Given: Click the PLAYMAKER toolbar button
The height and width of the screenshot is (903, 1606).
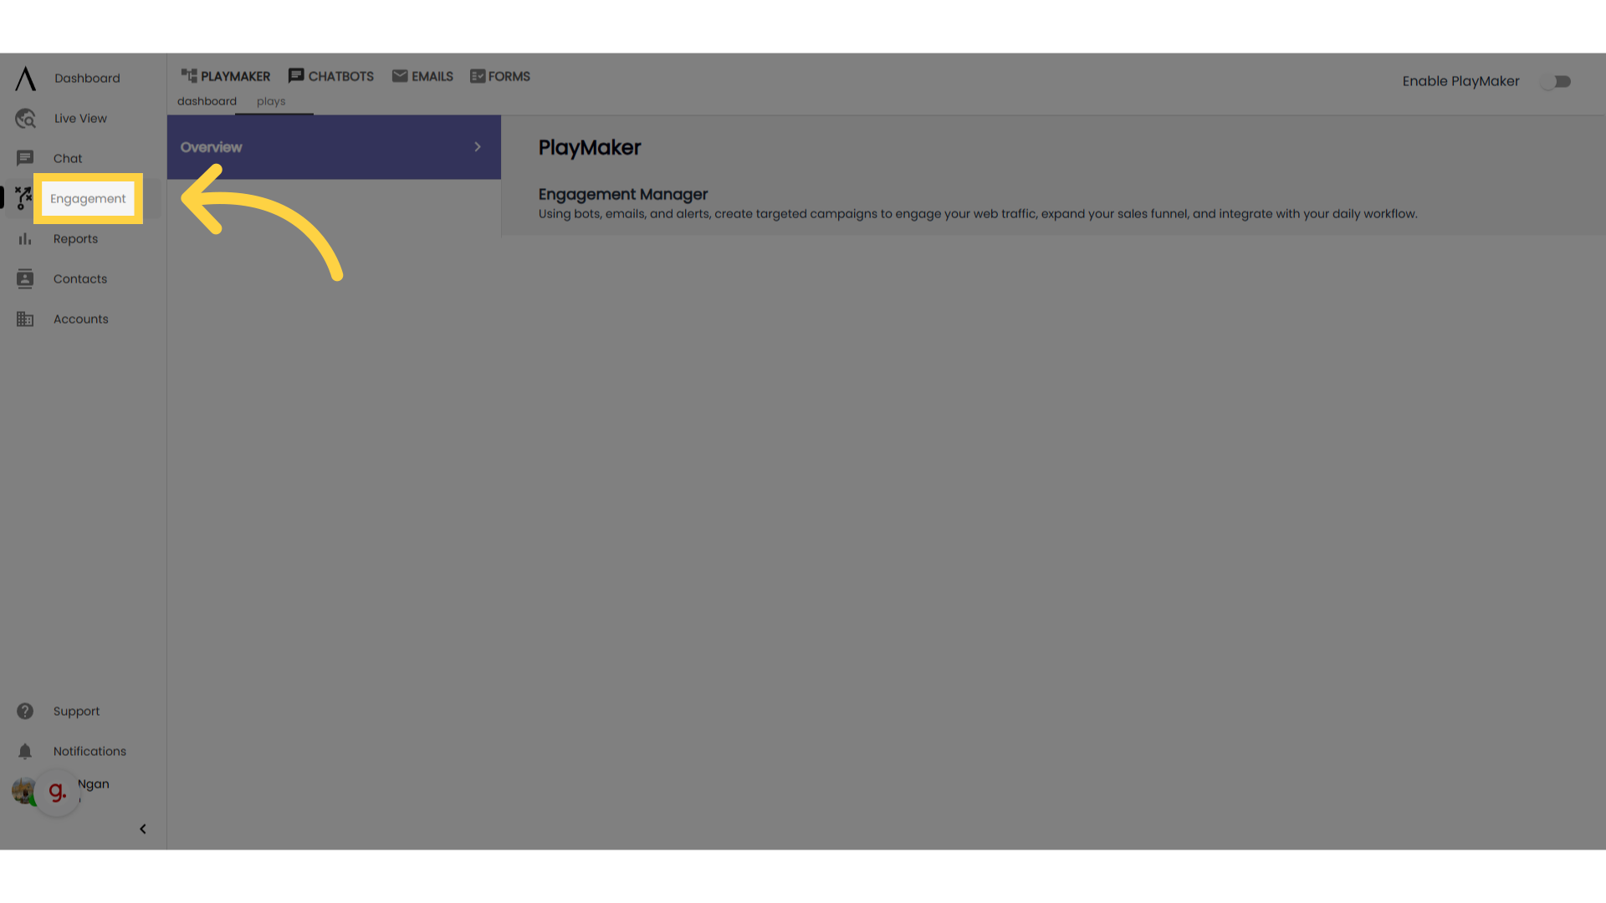Looking at the screenshot, I should (x=225, y=75).
